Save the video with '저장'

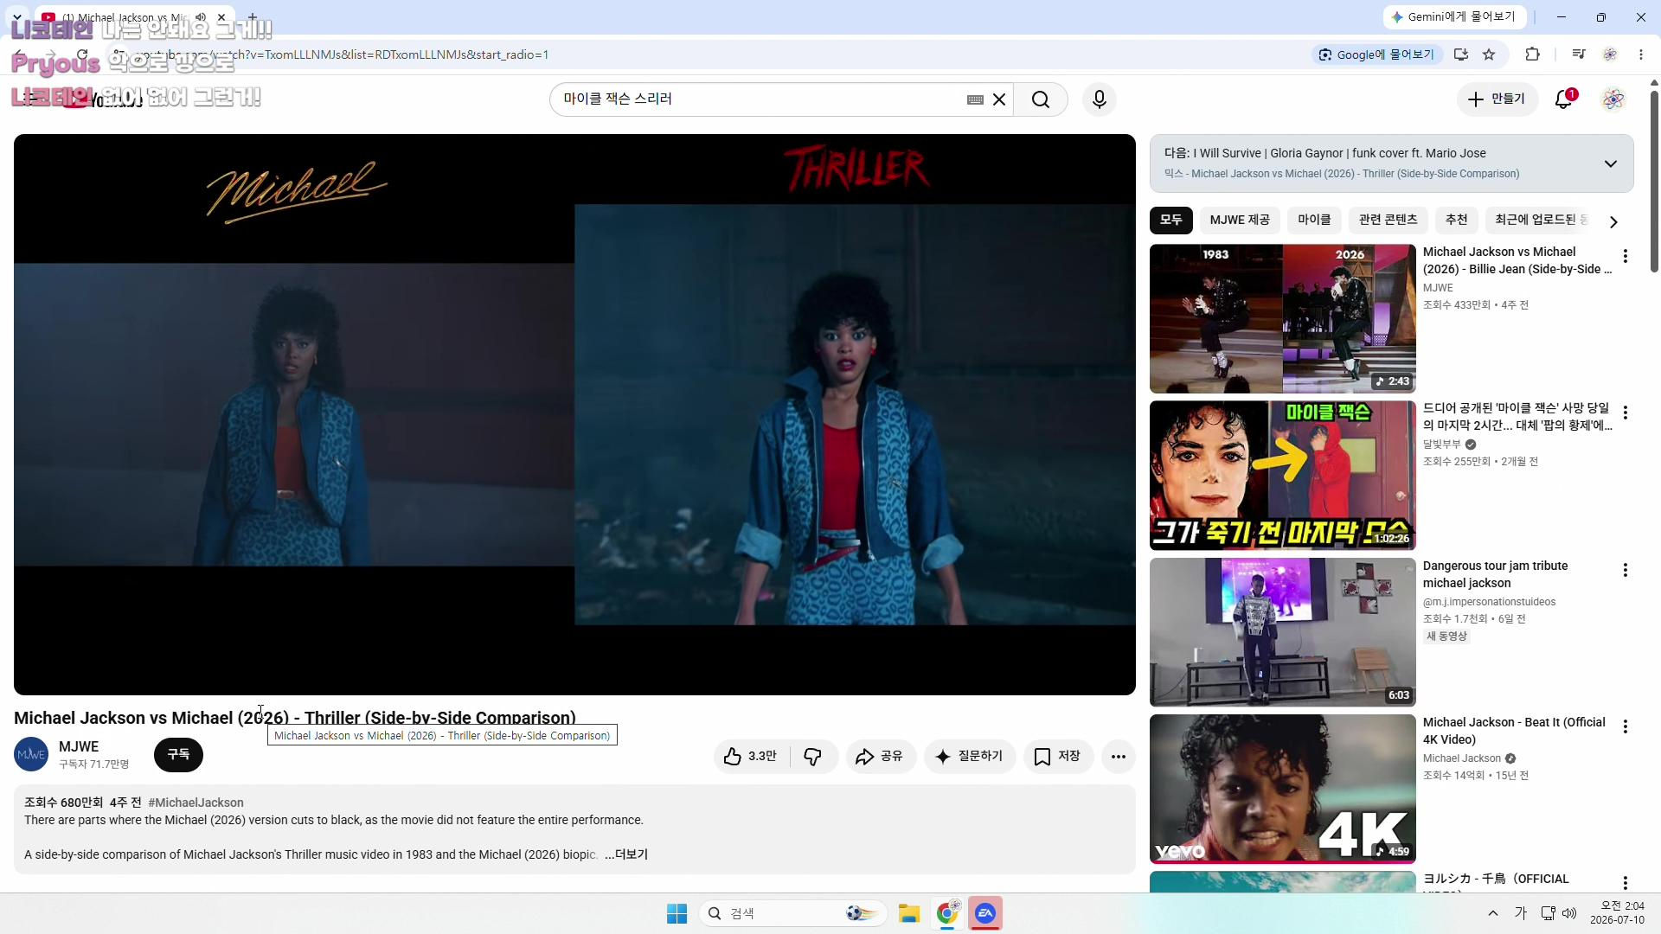[1058, 757]
